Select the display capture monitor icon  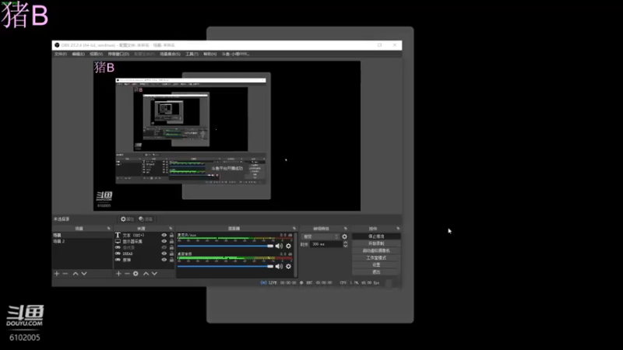point(118,241)
